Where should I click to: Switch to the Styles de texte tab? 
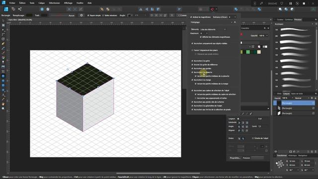click(297, 94)
